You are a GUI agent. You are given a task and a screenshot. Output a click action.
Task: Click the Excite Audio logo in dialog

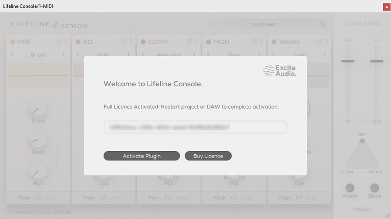pyautogui.click(x=280, y=70)
